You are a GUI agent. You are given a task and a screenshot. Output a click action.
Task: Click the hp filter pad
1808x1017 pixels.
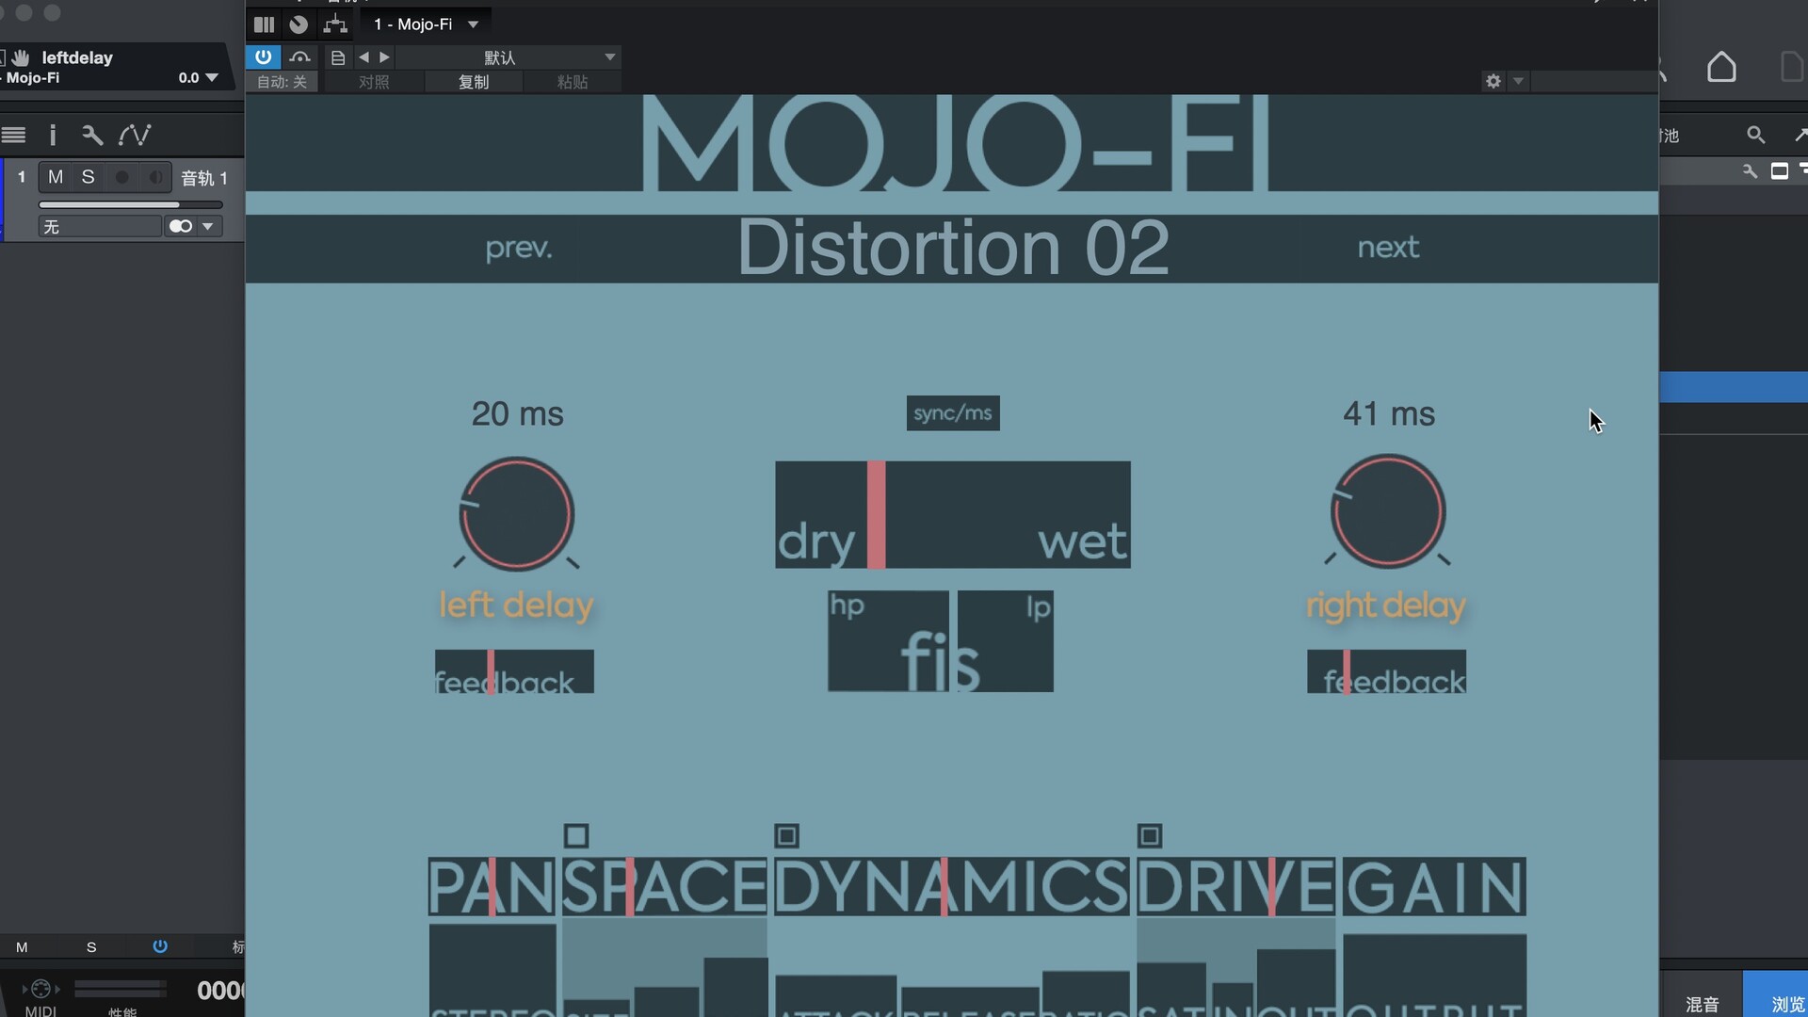click(x=888, y=640)
